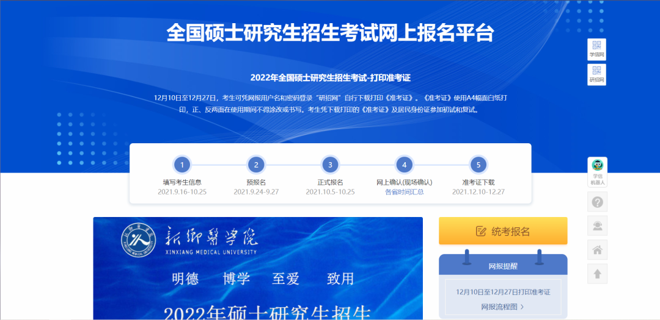Expand the 网报流程图 chevron arrow
660x320 pixels.
coord(522,307)
